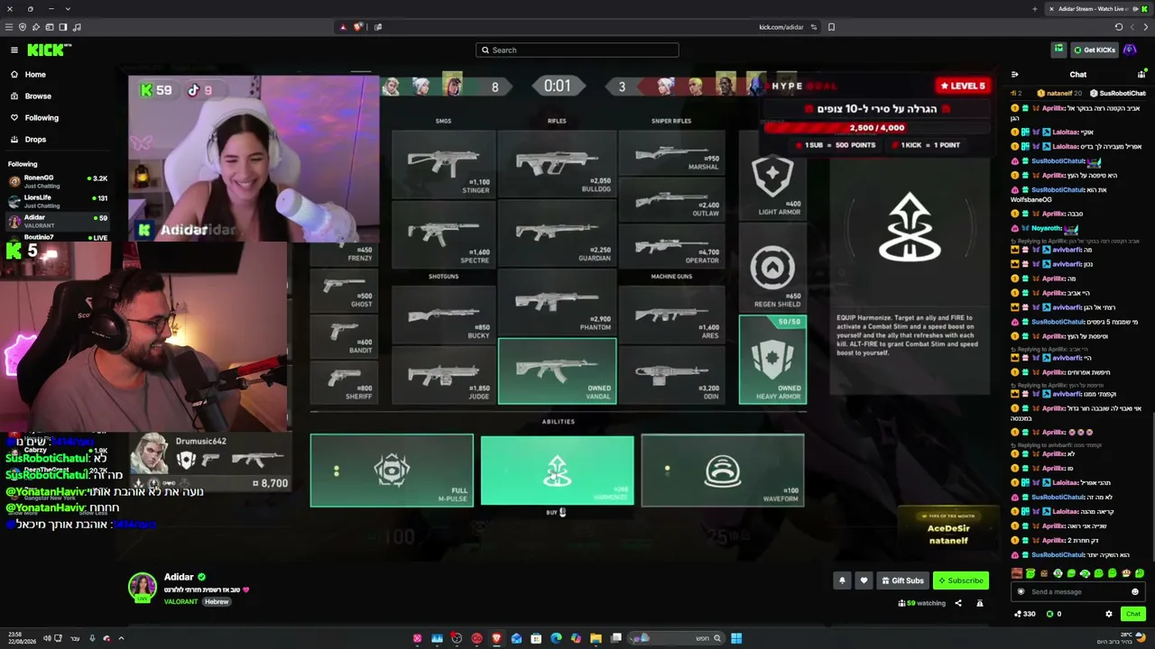Click the Regen Shield tile in the stream
The height and width of the screenshot is (649, 1155).
click(772, 267)
